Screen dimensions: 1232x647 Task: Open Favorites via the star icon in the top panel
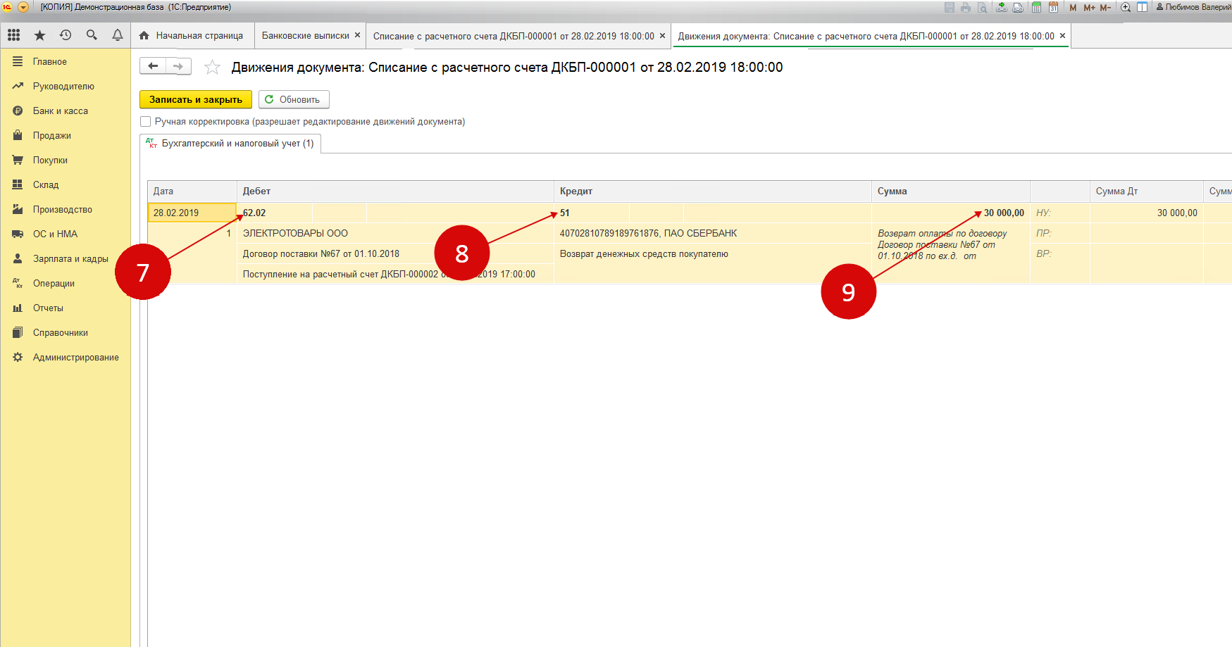pos(39,35)
